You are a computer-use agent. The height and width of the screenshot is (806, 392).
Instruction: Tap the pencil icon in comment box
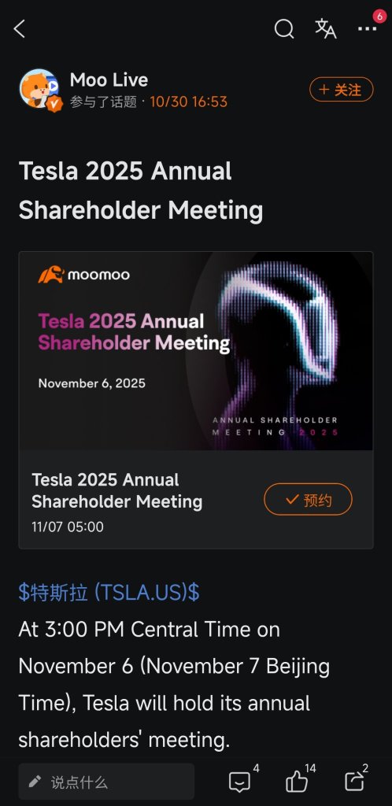click(x=35, y=782)
